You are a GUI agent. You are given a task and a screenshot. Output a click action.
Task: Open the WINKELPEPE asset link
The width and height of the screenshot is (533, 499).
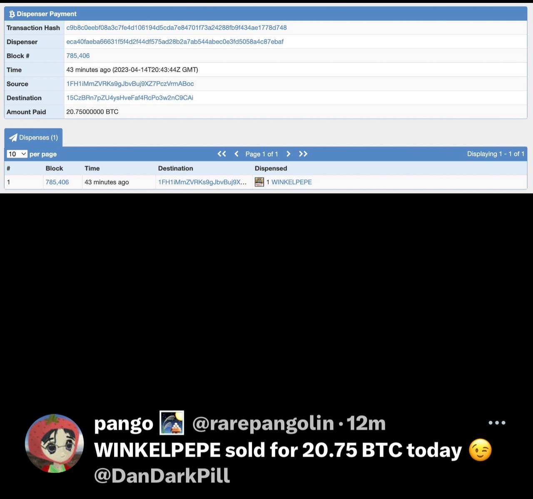point(291,182)
